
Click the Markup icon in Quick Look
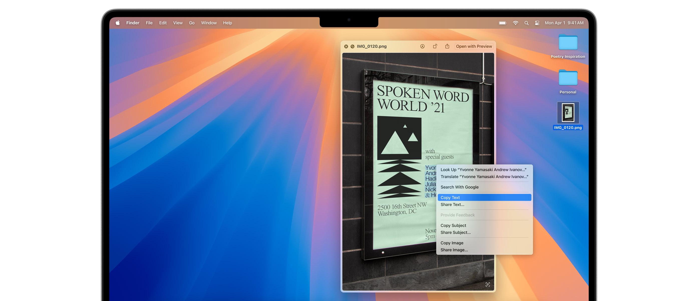[x=422, y=46]
